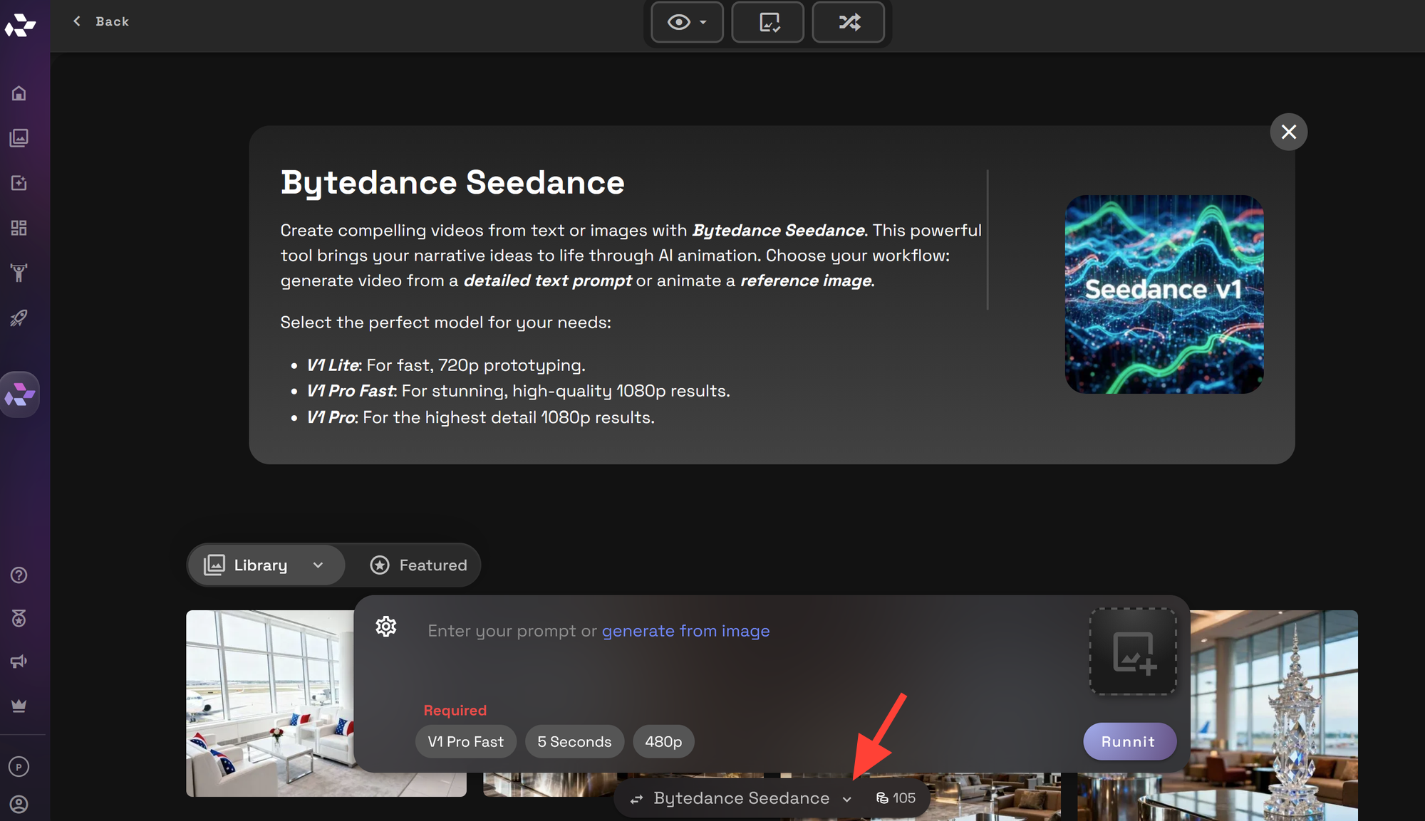
Task: Click the add image upload box
Action: click(1133, 652)
